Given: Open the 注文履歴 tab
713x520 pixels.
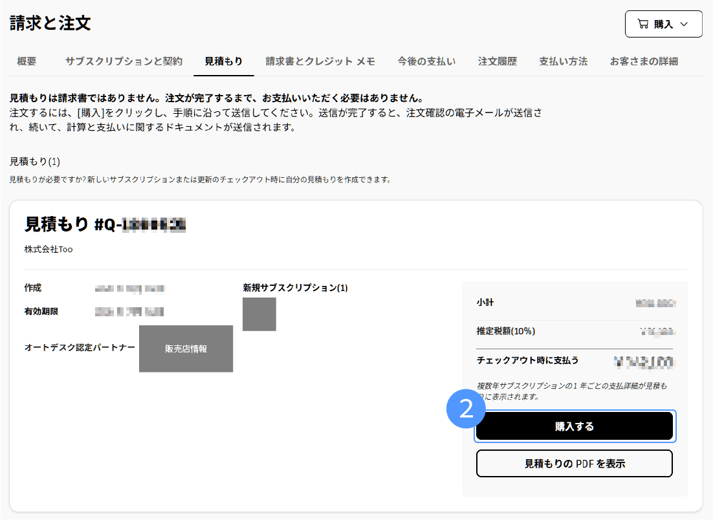Looking at the screenshot, I should click(498, 61).
